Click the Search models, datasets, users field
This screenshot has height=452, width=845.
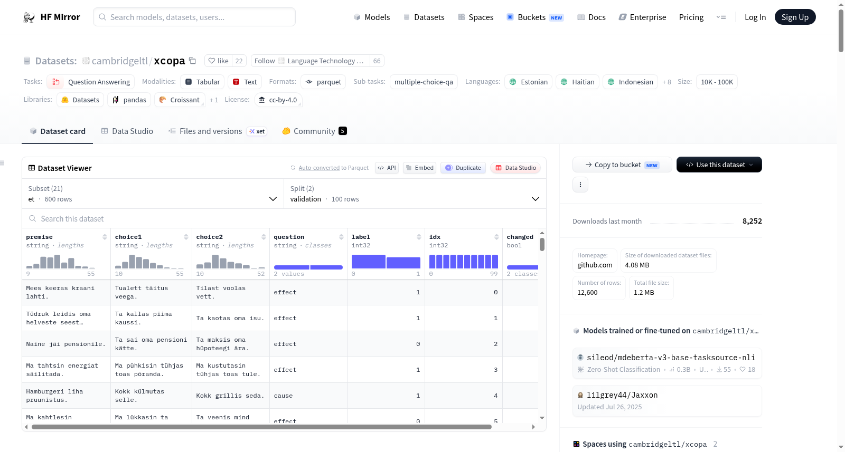[x=194, y=17]
